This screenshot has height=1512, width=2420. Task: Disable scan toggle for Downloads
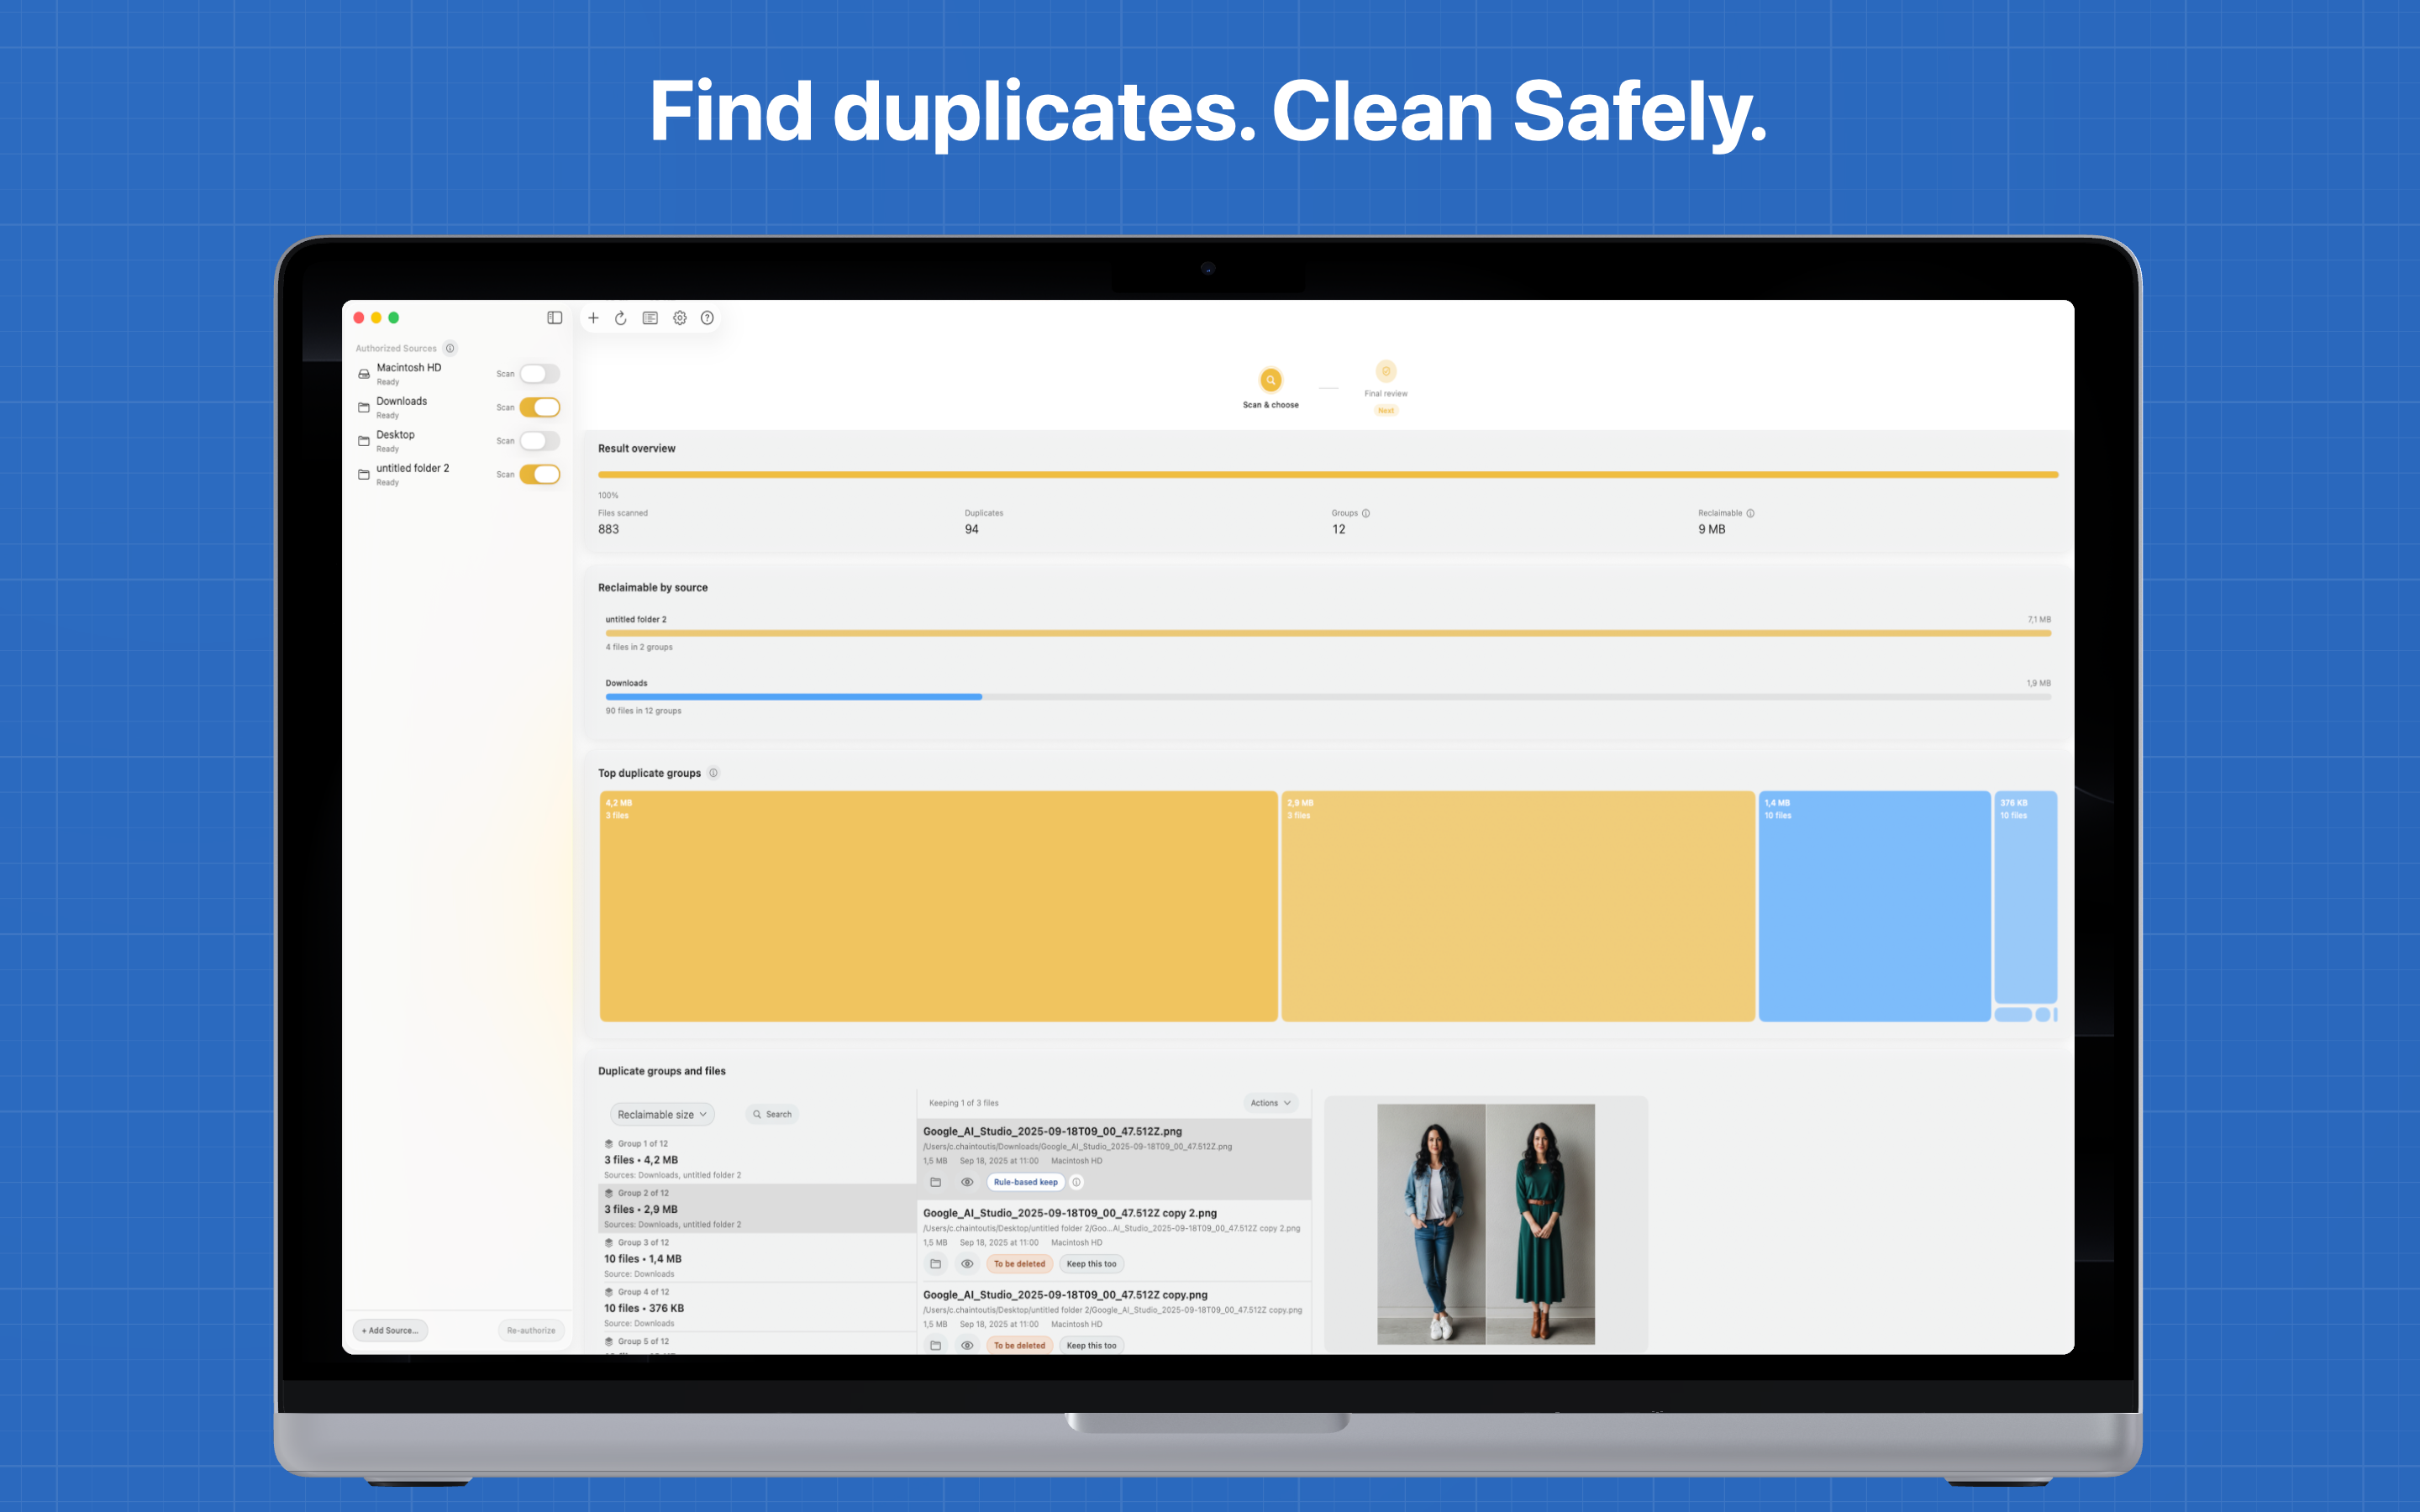[539, 407]
